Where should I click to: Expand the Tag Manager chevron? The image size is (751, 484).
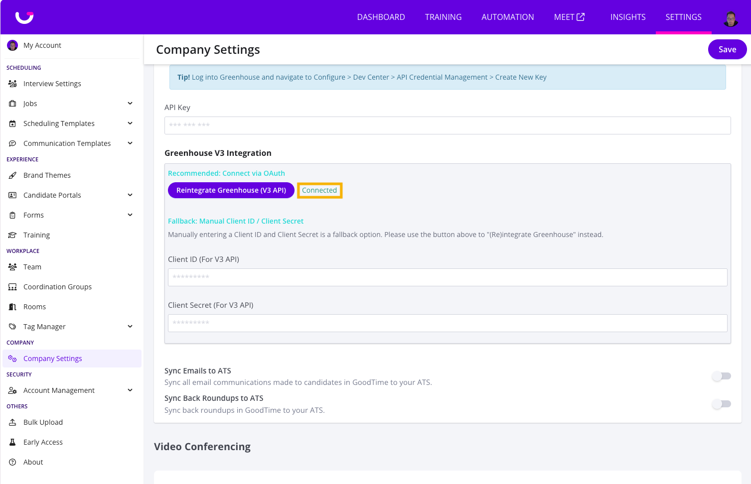[130, 327]
